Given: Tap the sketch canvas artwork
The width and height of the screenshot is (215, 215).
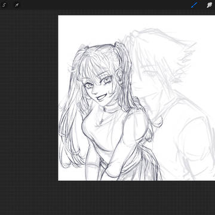Looking at the screenshot, I should click(137, 98).
